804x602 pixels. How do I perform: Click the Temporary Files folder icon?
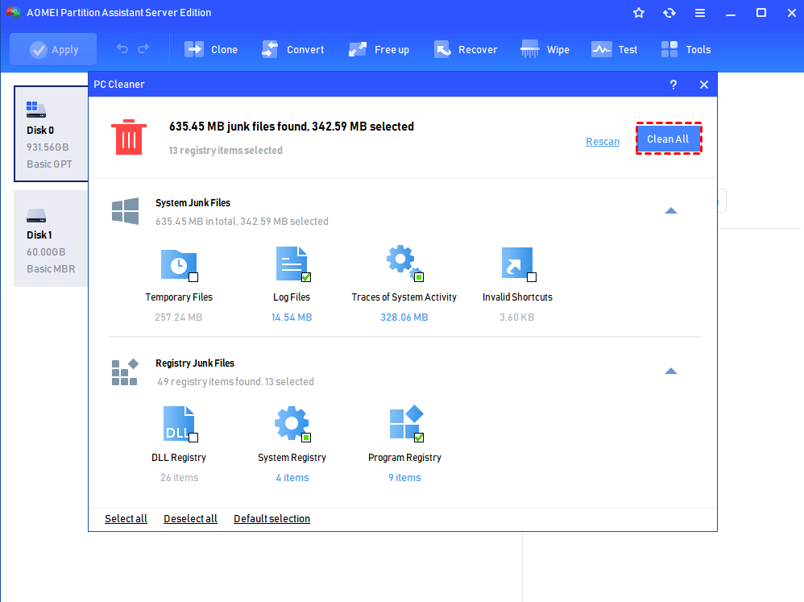tap(177, 264)
